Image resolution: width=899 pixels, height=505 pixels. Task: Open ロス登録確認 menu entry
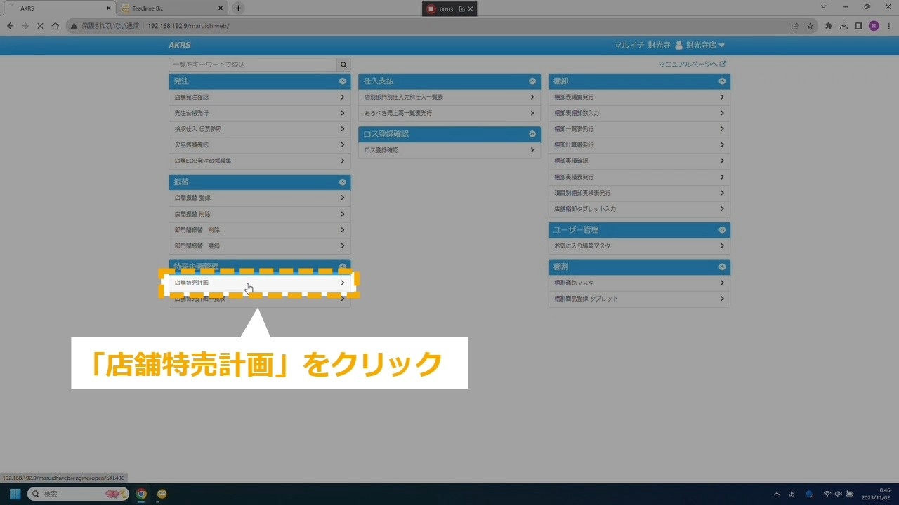click(x=449, y=150)
